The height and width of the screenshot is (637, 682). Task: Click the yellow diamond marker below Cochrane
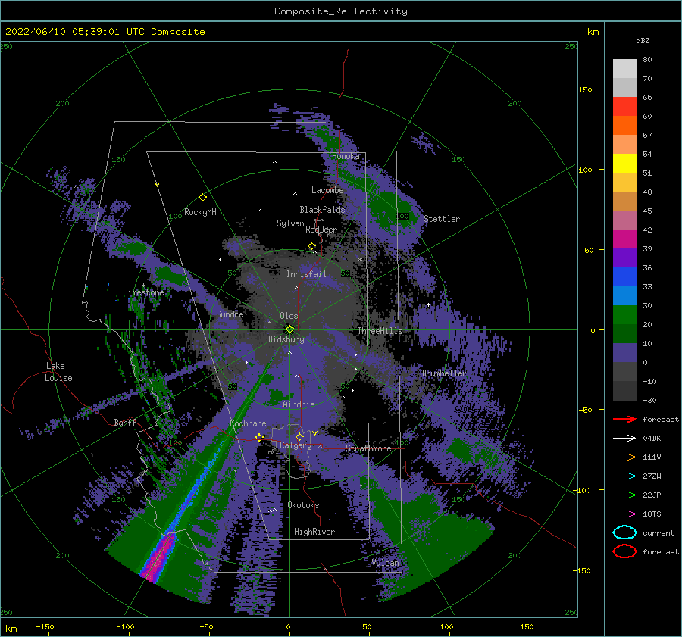260,437
